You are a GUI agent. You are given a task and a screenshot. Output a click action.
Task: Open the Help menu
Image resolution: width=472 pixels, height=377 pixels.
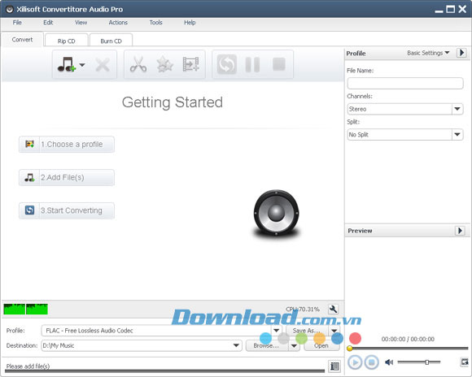coord(190,22)
